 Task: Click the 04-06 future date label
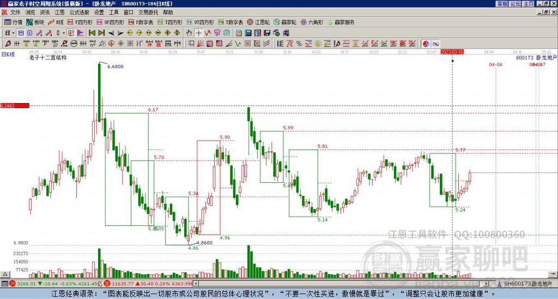pyautogui.click(x=496, y=64)
